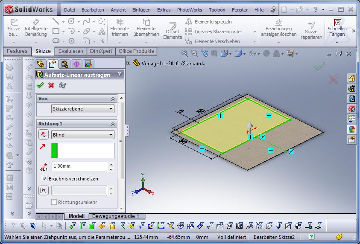Expand the Vorlage1x1-2010 feature tree
The width and height of the screenshot is (360, 244).
pyautogui.click(x=129, y=63)
